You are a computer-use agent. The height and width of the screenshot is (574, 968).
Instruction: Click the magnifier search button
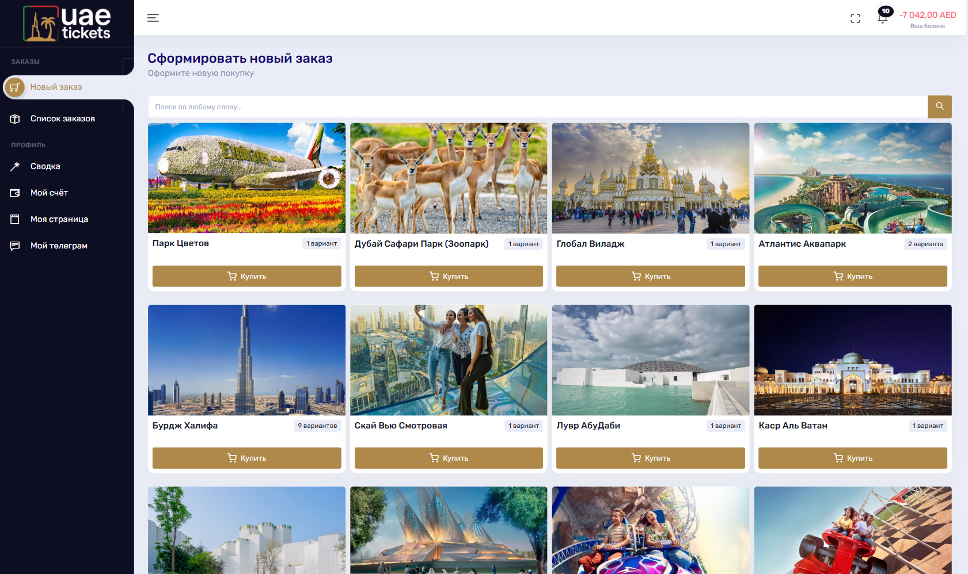click(x=939, y=106)
